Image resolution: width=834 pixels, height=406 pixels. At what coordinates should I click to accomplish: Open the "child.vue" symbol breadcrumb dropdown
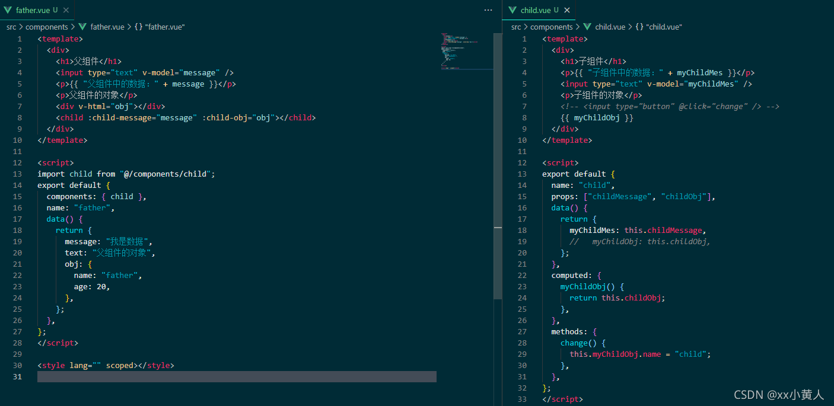pos(664,27)
